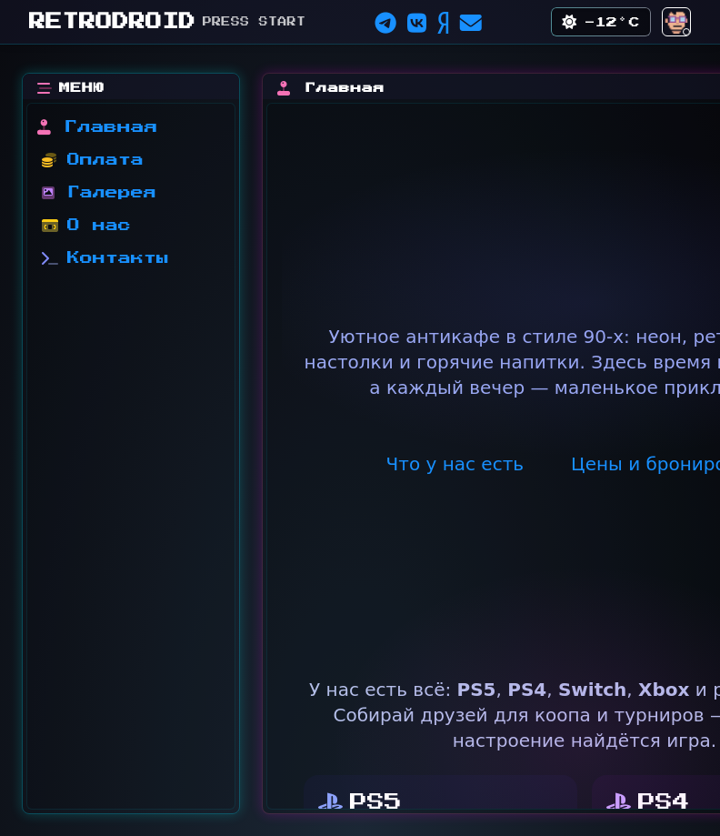
Task: Click the pixel avatar profile picture
Action: coord(676,22)
